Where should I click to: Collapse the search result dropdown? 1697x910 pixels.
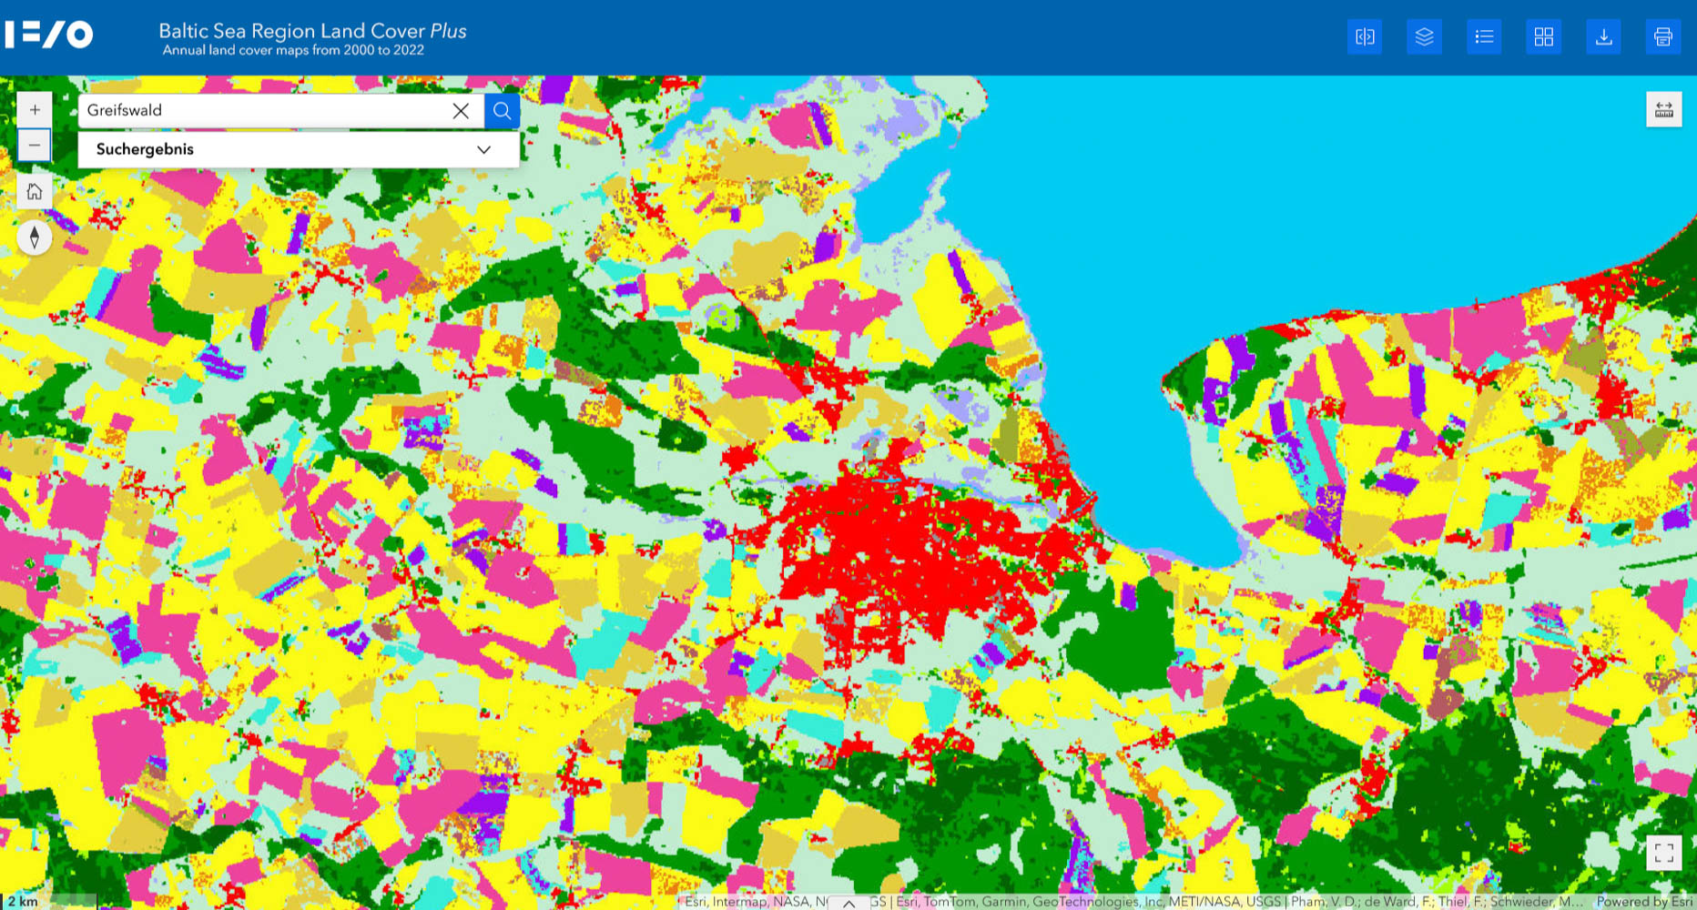[483, 149]
